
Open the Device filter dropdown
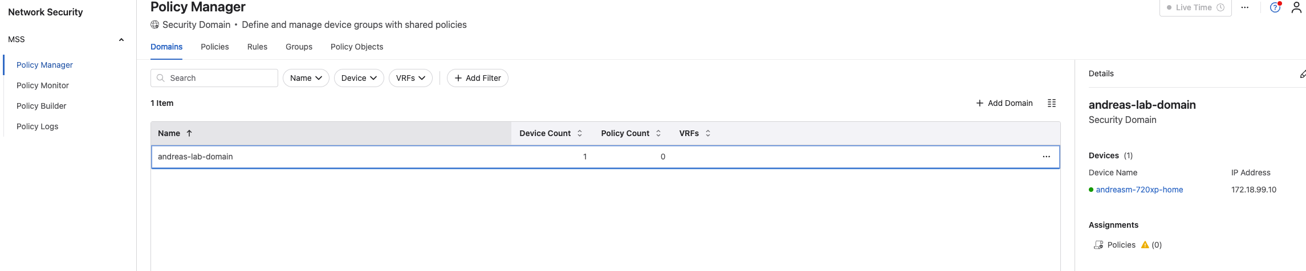(x=359, y=78)
